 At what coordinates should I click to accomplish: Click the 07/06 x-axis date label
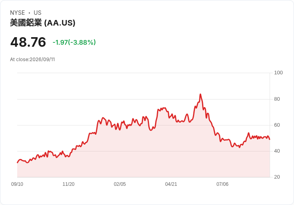tap(222, 184)
